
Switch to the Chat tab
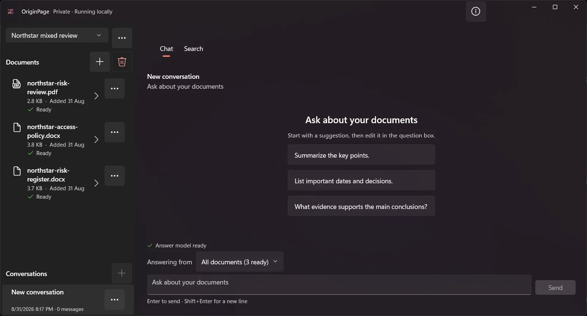coord(166,49)
